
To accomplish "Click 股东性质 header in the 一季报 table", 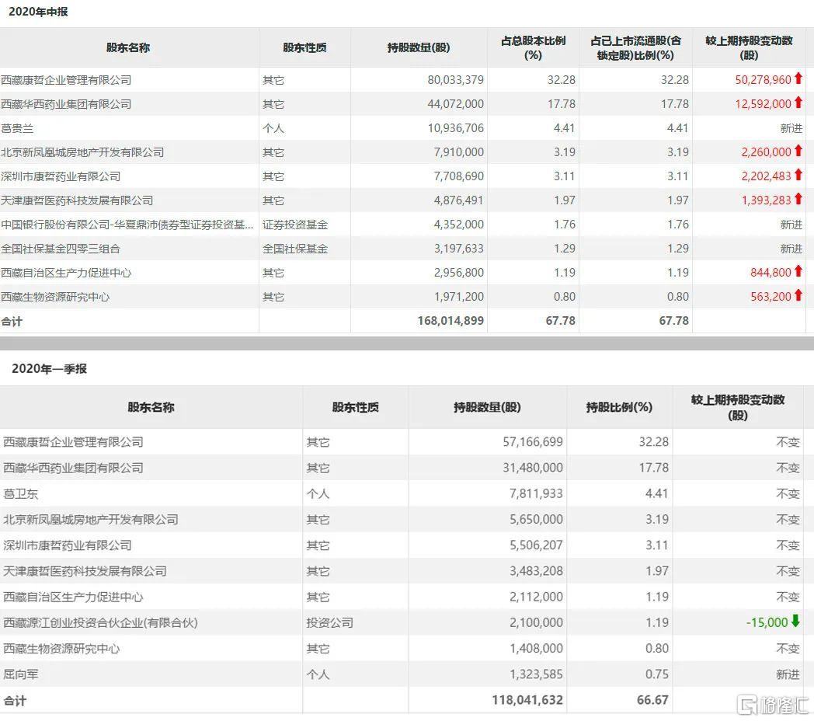I will pyautogui.click(x=356, y=407).
